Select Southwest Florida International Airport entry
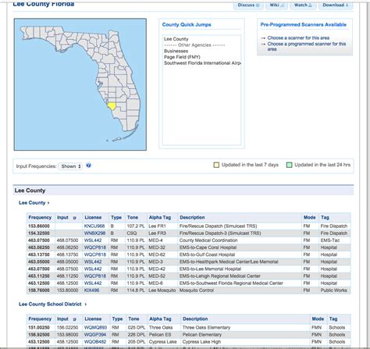The width and height of the screenshot is (370, 349). coord(202,63)
